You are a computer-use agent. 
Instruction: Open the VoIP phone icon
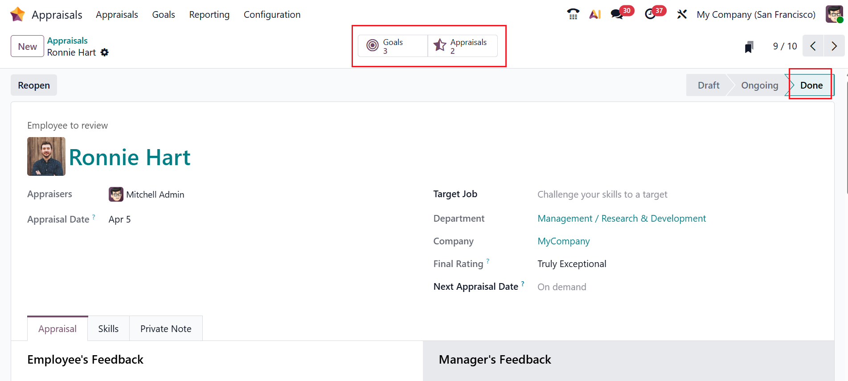pyautogui.click(x=573, y=14)
